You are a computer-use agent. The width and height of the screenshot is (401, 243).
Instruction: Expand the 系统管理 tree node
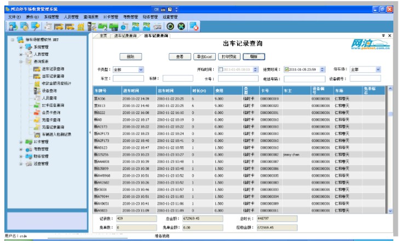click(x=21, y=47)
